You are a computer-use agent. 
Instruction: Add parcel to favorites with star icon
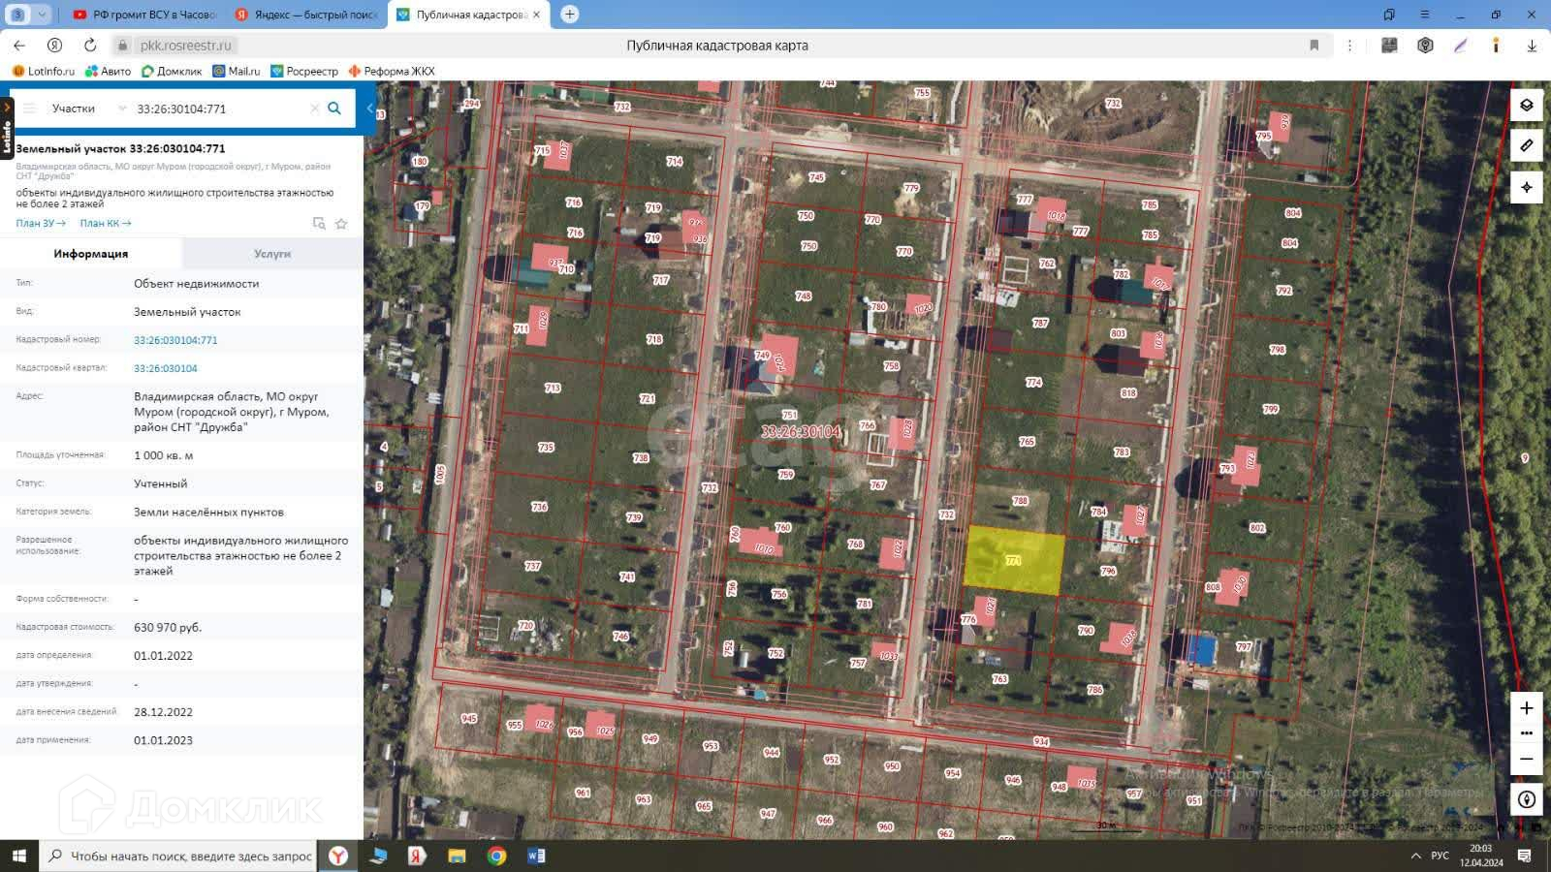coord(341,224)
